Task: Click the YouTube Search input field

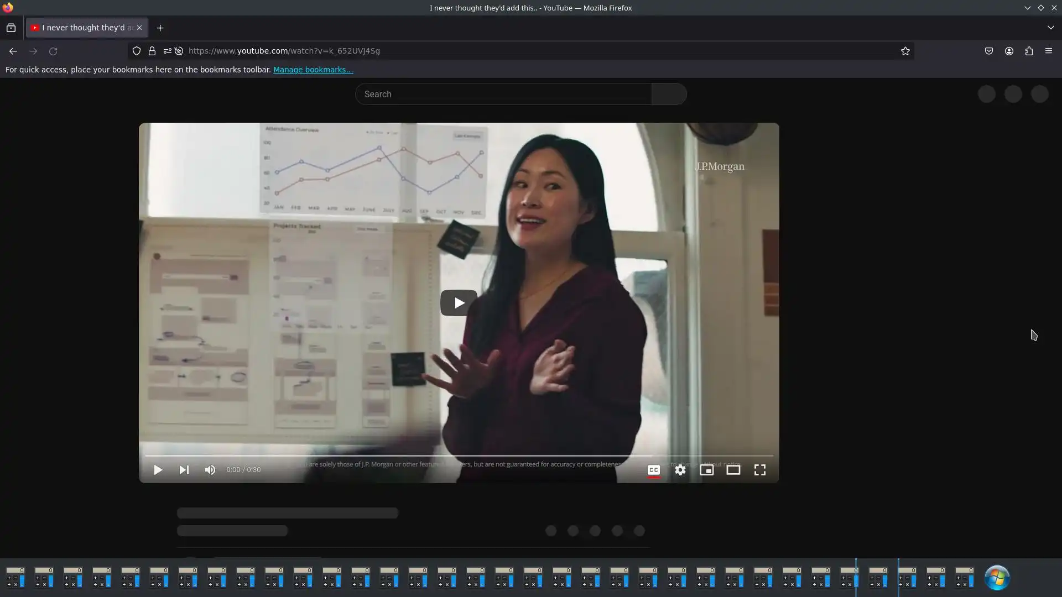Action: [503, 95]
